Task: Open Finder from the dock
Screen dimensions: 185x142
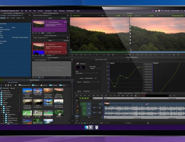Action: point(86,127)
